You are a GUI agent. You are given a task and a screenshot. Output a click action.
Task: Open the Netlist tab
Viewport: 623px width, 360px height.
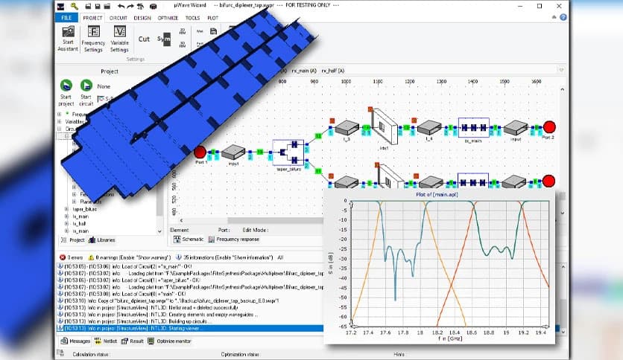tap(106, 341)
